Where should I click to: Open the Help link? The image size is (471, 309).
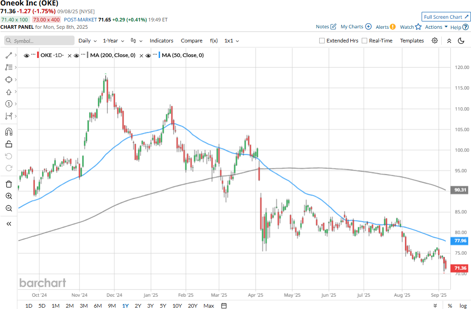click(459, 27)
